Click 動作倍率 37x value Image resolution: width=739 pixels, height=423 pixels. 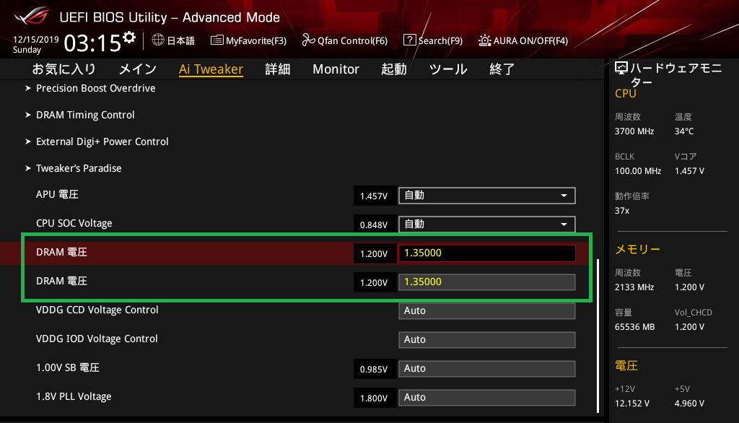pos(622,210)
